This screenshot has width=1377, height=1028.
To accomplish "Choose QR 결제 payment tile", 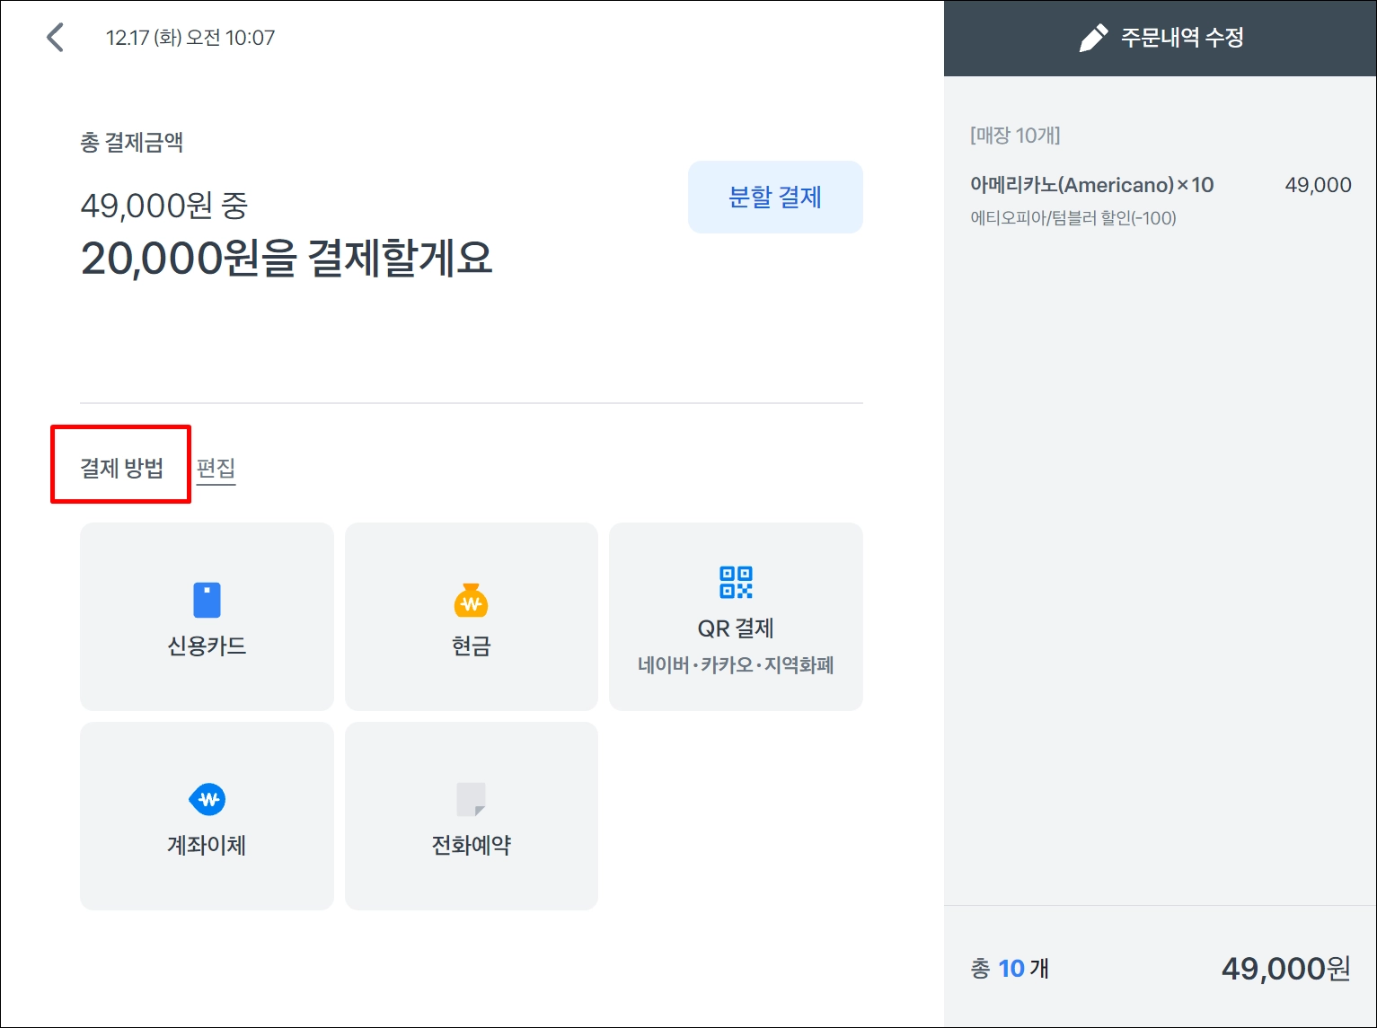I will click(x=736, y=617).
